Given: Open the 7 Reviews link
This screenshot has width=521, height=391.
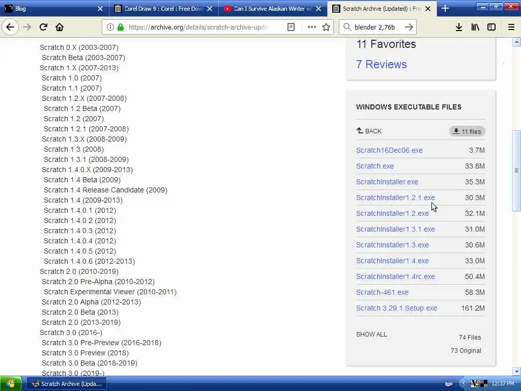Looking at the screenshot, I should pos(382,64).
